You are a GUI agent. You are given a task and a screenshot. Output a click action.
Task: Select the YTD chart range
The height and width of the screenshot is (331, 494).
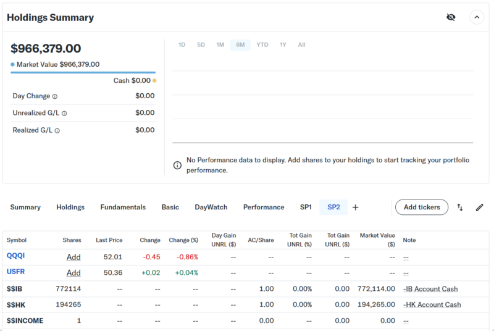click(262, 45)
